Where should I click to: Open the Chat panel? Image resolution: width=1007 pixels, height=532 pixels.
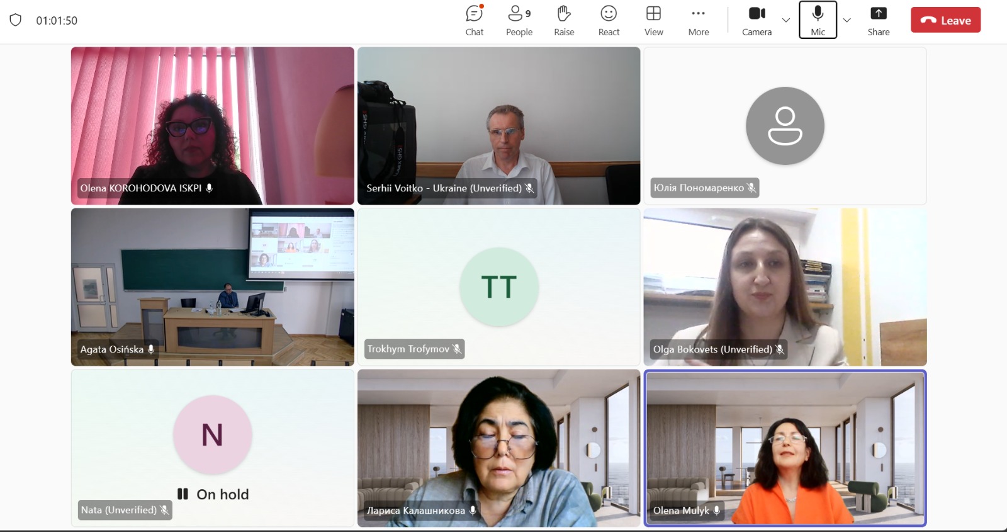[x=475, y=21]
